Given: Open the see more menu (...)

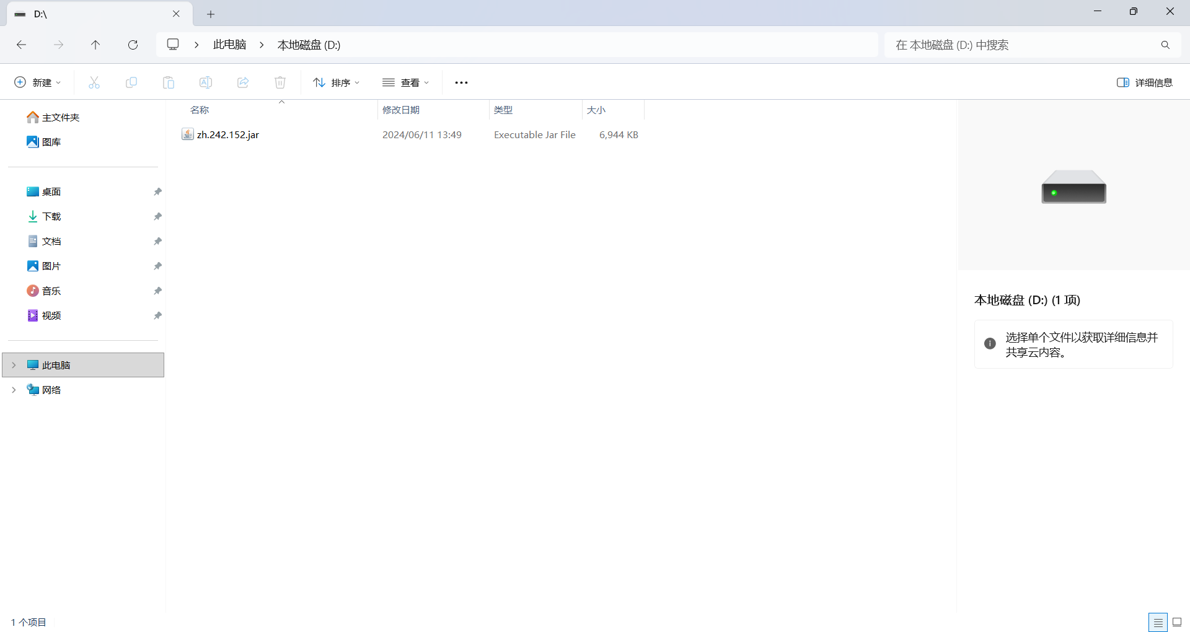Looking at the screenshot, I should 461,82.
